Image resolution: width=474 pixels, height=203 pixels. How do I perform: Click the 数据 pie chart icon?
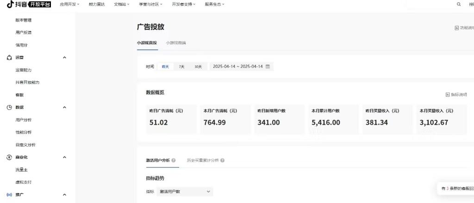[x=9, y=107]
